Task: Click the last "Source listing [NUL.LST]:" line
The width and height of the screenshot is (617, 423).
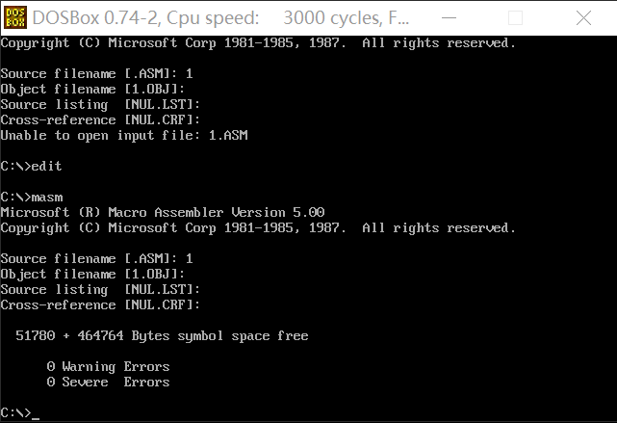Action: pyautogui.click(x=100, y=289)
